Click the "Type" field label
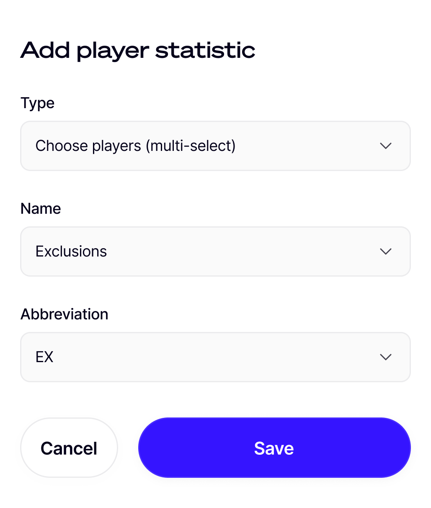 (38, 103)
